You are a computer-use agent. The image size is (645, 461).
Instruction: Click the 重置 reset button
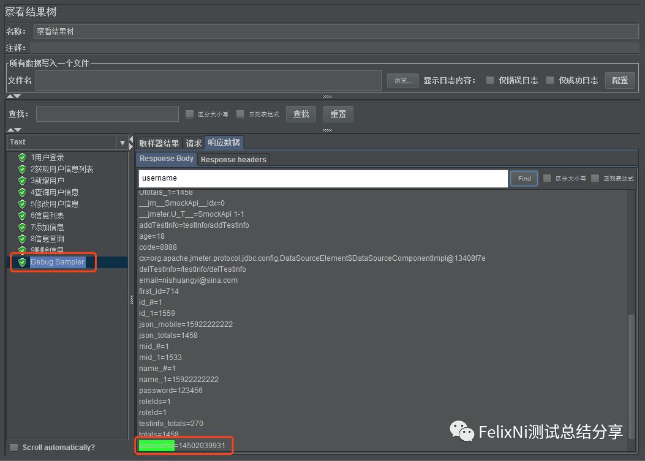(338, 114)
